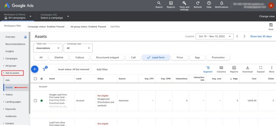Image resolution: width=276 pixels, height=126 pixels.
Task: Open the Workspace All campaigns dropdown
Action: (18, 16)
